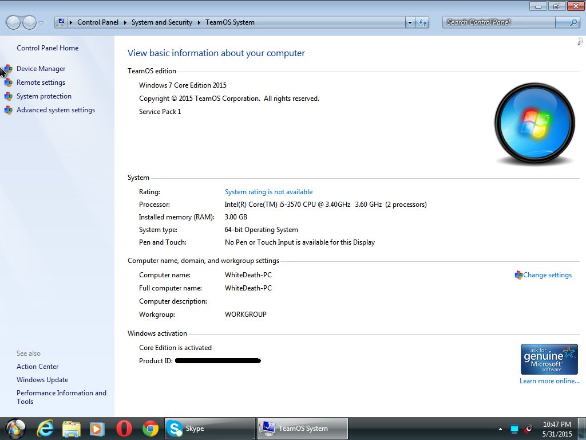Switch to Skype taskbar button
The height and width of the screenshot is (440, 586).
point(210,429)
